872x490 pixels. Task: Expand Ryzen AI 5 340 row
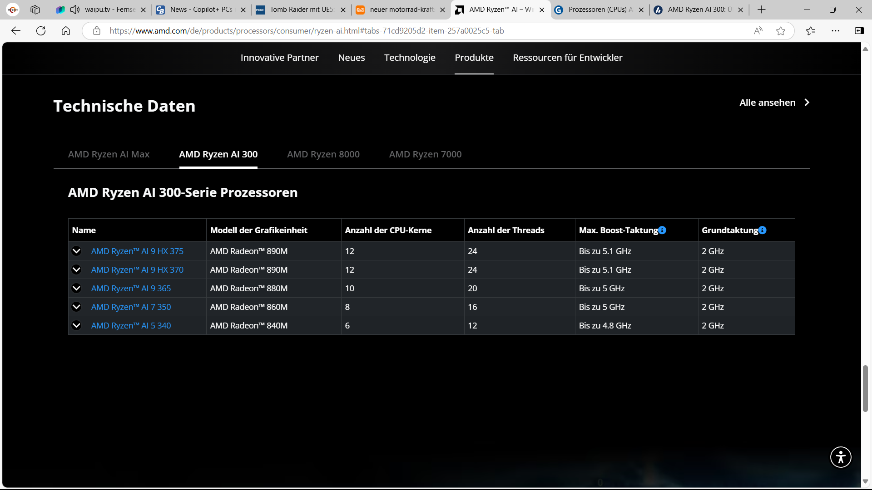(x=76, y=325)
